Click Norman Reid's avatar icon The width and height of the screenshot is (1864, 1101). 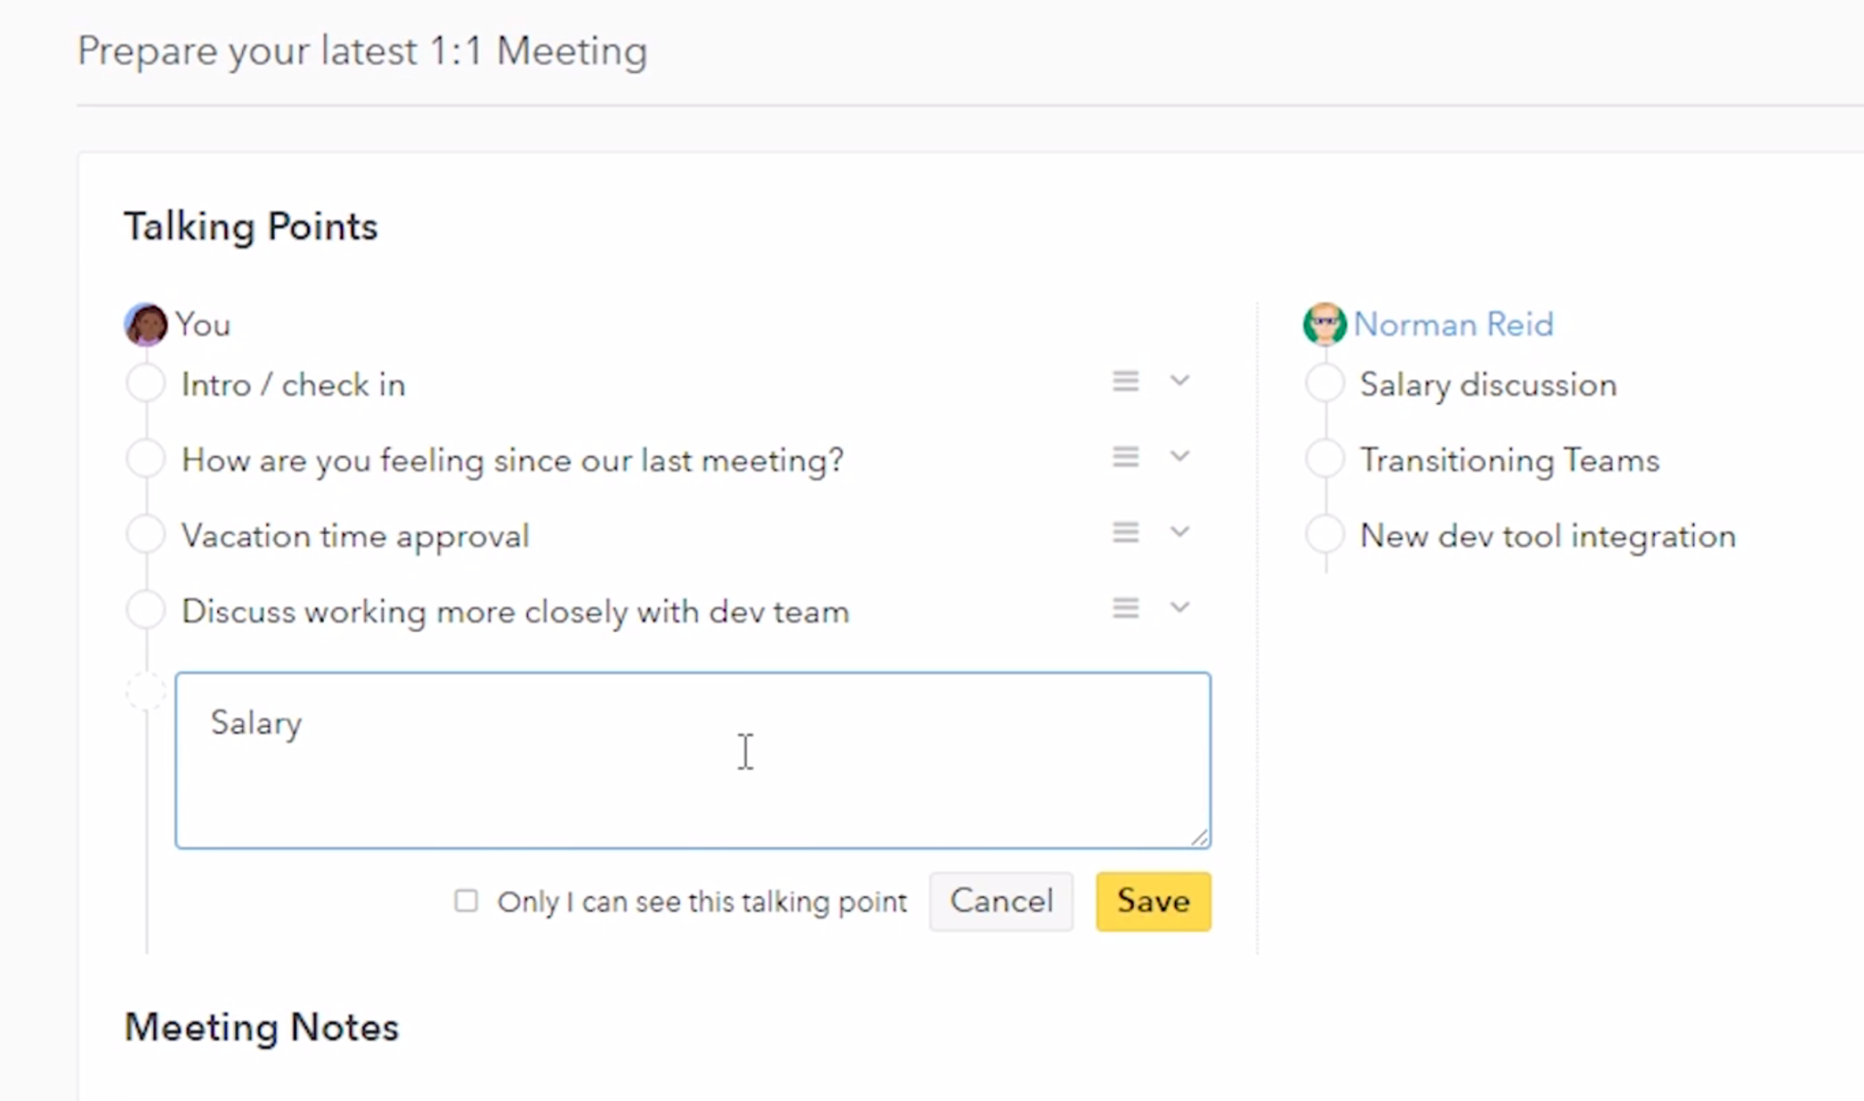click(1324, 325)
